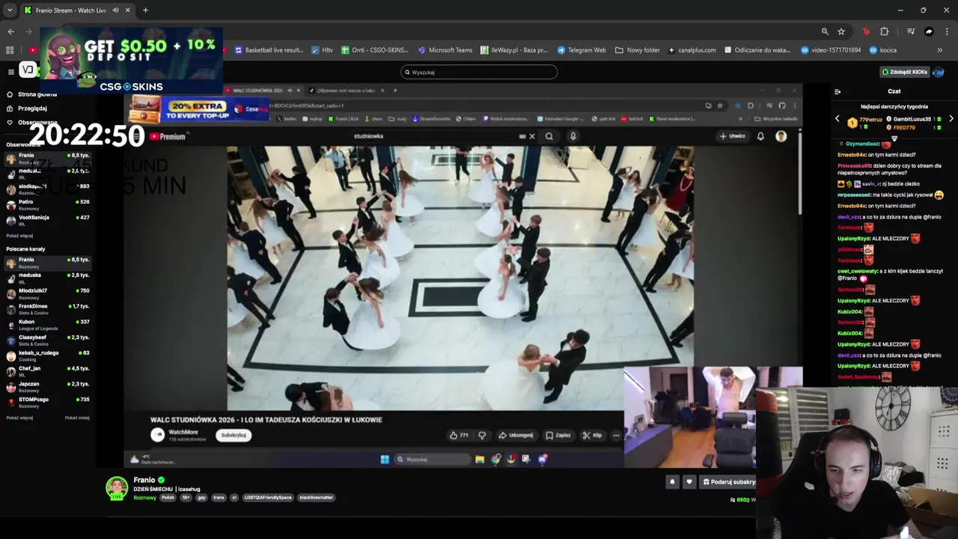Screen dimensions: 958x539
Task: Open the STOMPcsgo recommended channel
Action: coord(48,403)
